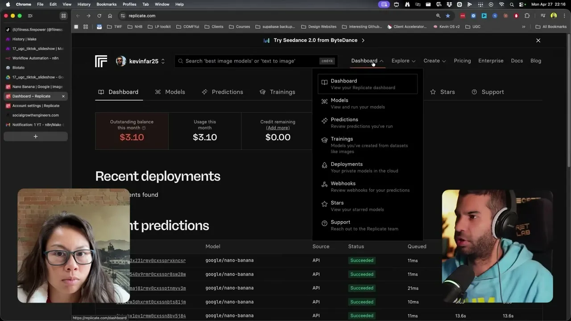Select Trainings entry in dropdown menu
The image size is (571, 321).
tap(368, 145)
